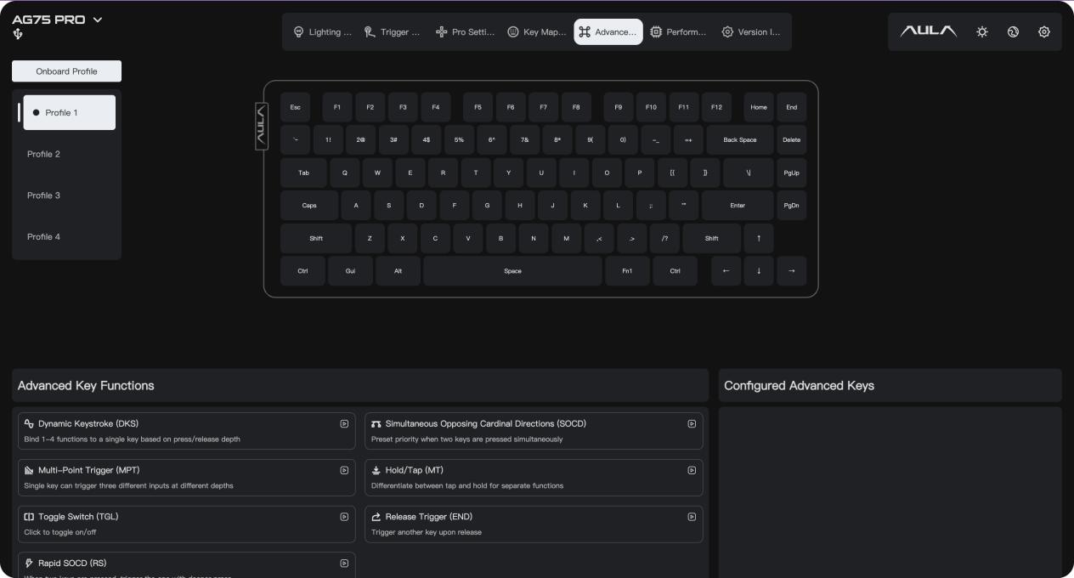This screenshot has width=1074, height=578.
Task: Open the Trigger settings tab
Action: (x=393, y=32)
